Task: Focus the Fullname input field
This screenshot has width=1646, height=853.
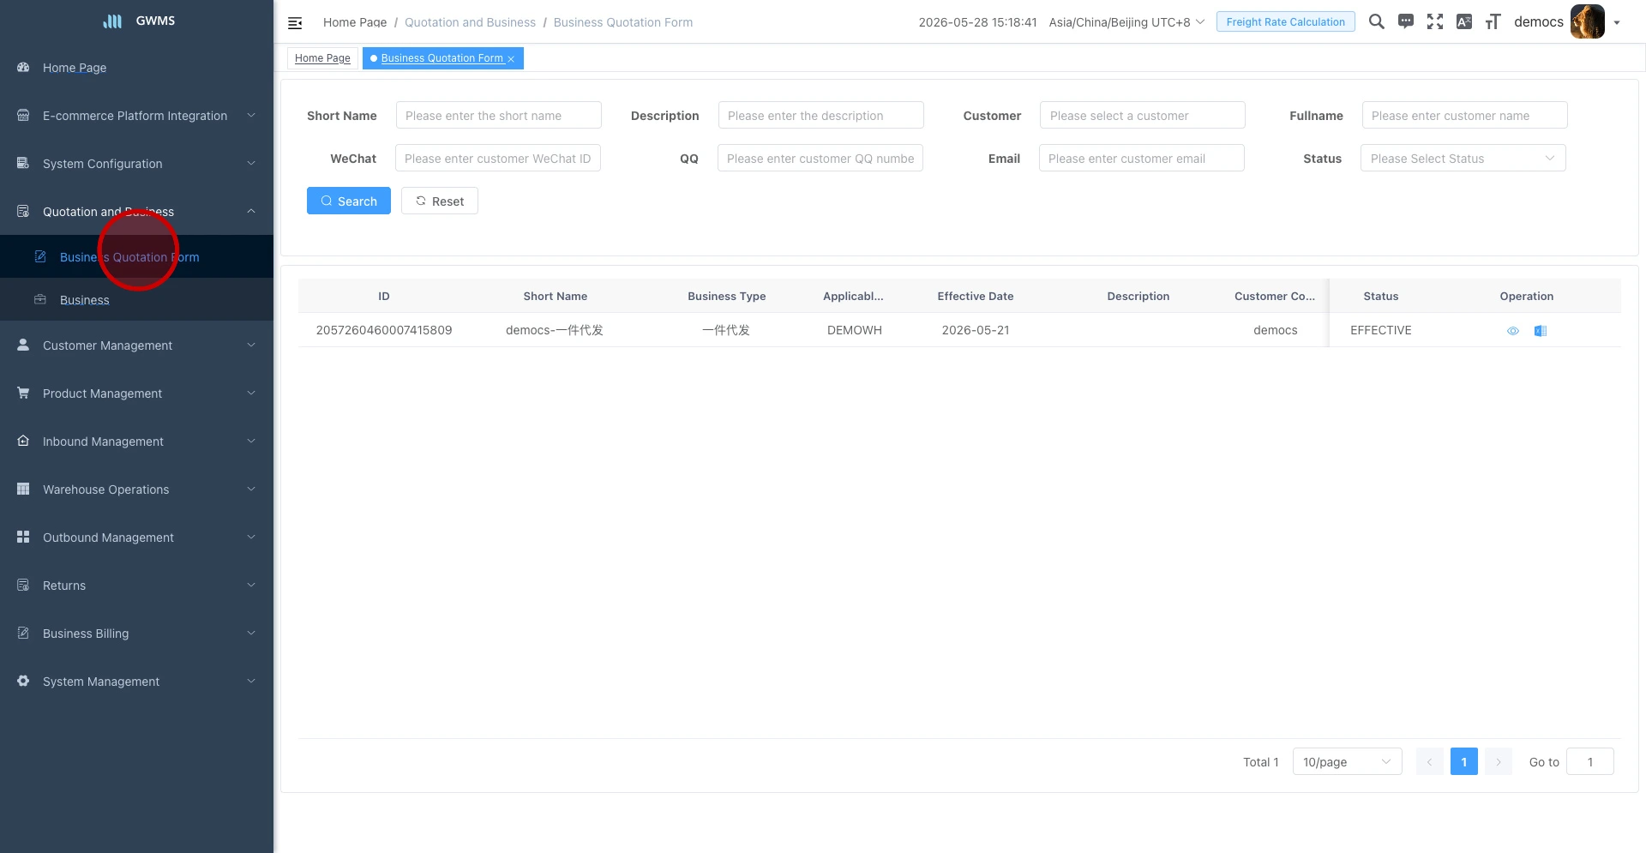Action: (1465, 115)
